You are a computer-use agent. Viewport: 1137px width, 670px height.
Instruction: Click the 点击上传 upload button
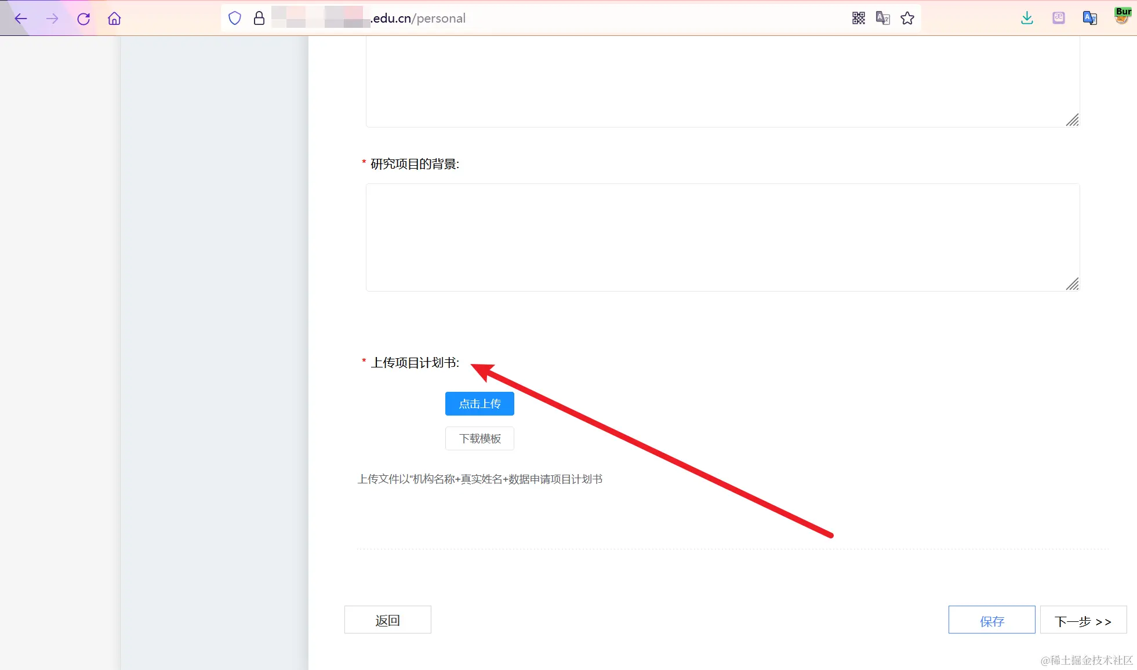coord(479,403)
